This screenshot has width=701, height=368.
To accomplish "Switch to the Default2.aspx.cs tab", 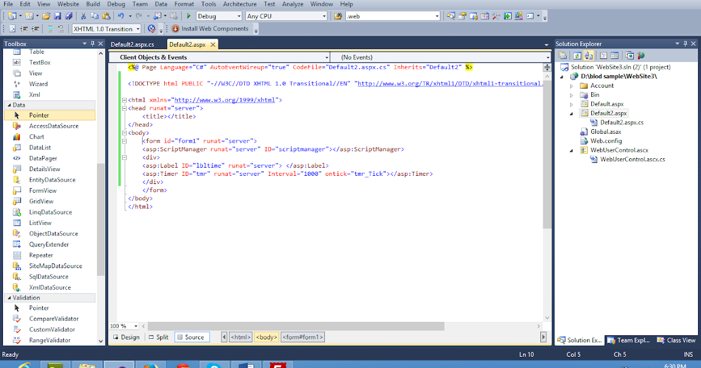I will click(134, 44).
